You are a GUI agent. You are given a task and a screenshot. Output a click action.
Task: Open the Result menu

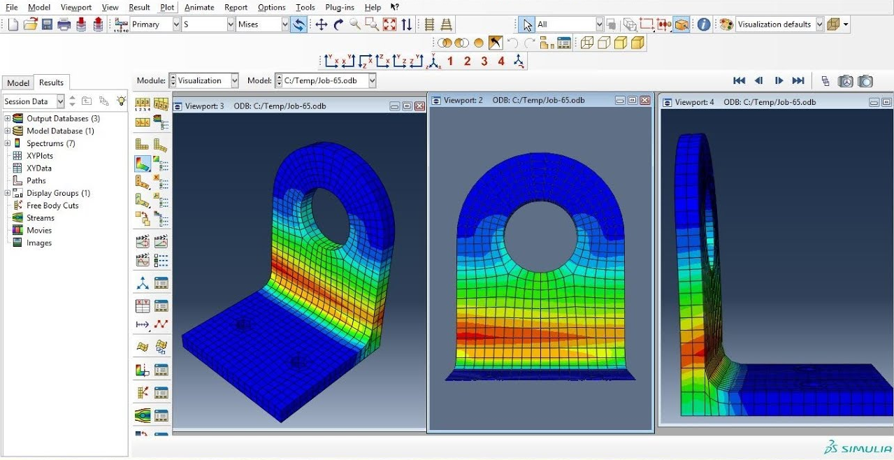pos(139,7)
